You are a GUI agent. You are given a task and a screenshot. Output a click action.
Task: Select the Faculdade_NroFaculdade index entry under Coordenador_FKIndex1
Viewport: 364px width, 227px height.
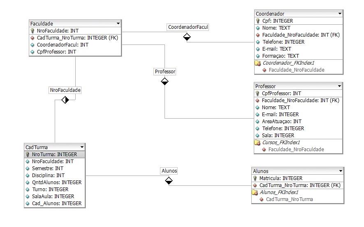click(x=296, y=70)
